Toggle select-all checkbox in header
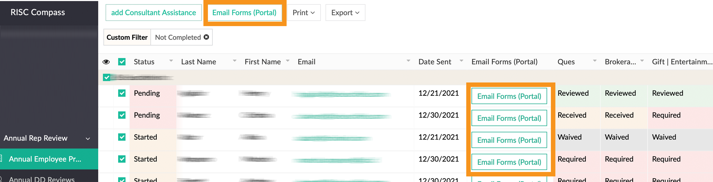This screenshot has height=182, width=713. (x=122, y=62)
